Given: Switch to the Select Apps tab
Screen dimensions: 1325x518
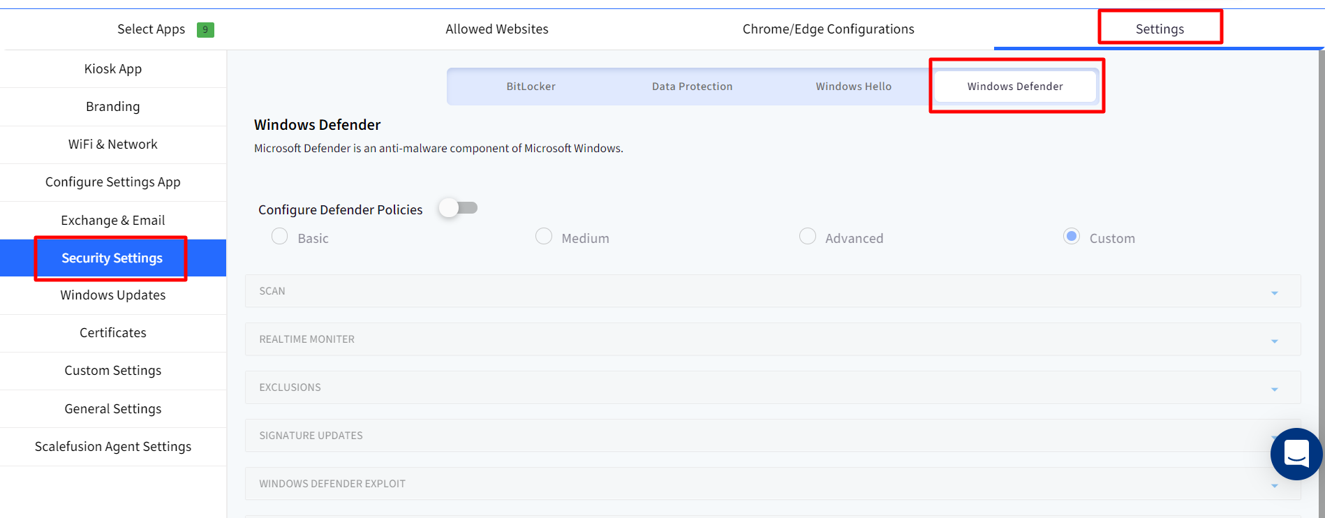Looking at the screenshot, I should click(151, 29).
